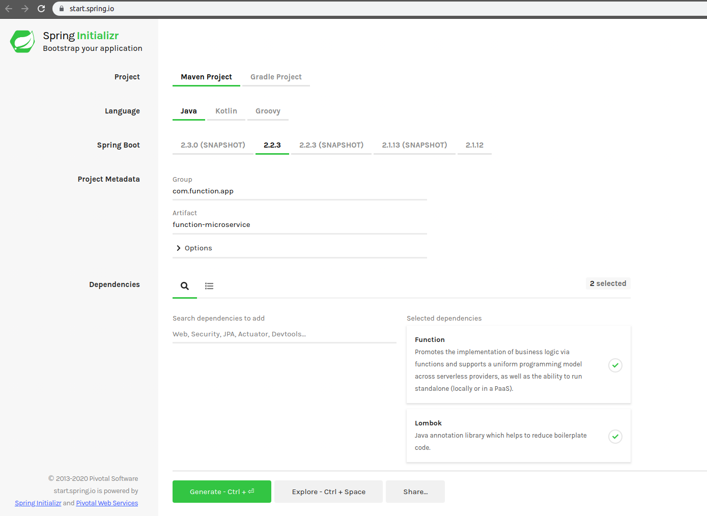Choose Spring Boot version 2.1.12
Screen dimensions: 707x516
[474, 145]
